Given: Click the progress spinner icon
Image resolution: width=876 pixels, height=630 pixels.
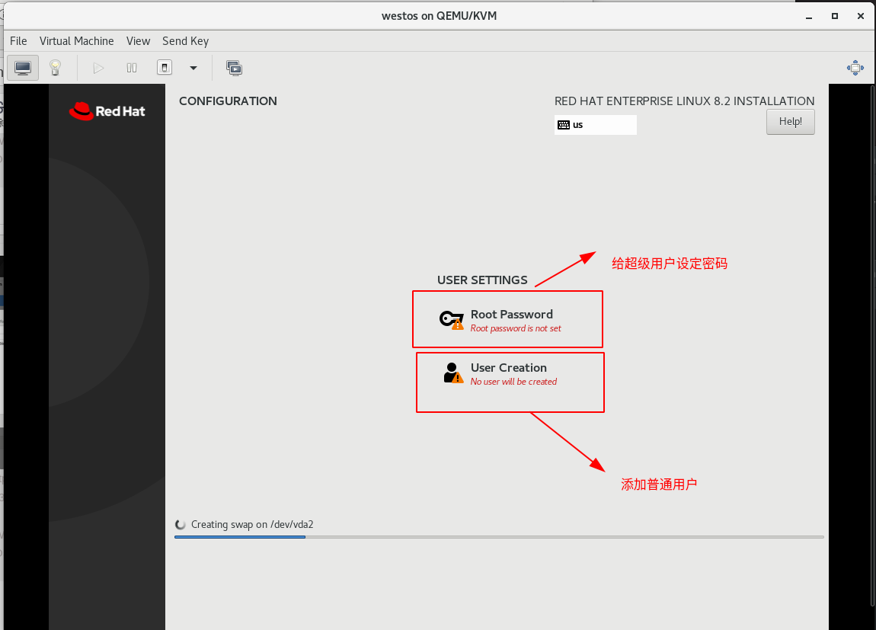Looking at the screenshot, I should (181, 524).
